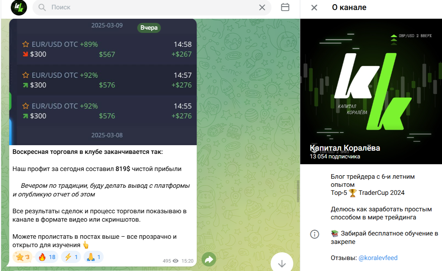Click the info icon in channel description
The height and width of the screenshot is (271, 442).
tap(315, 234)
